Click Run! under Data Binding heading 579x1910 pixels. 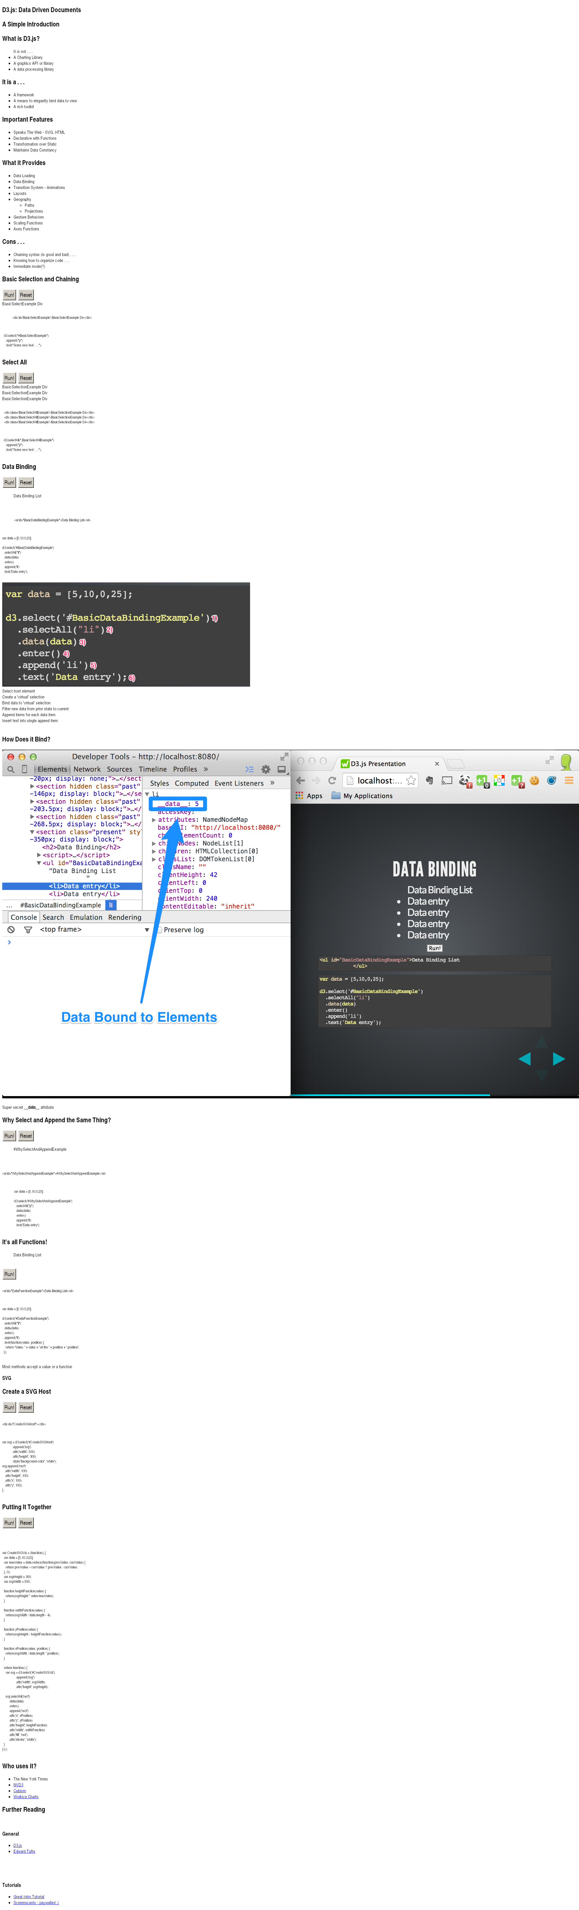click(9, 483)
